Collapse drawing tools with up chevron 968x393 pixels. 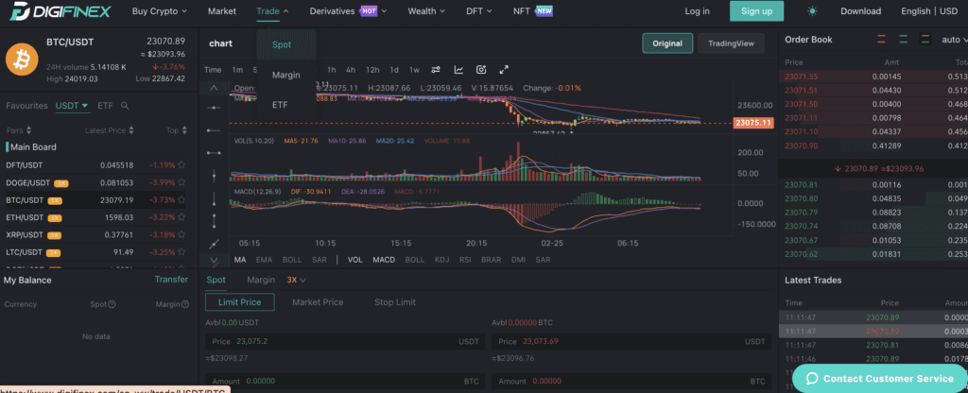215,88
